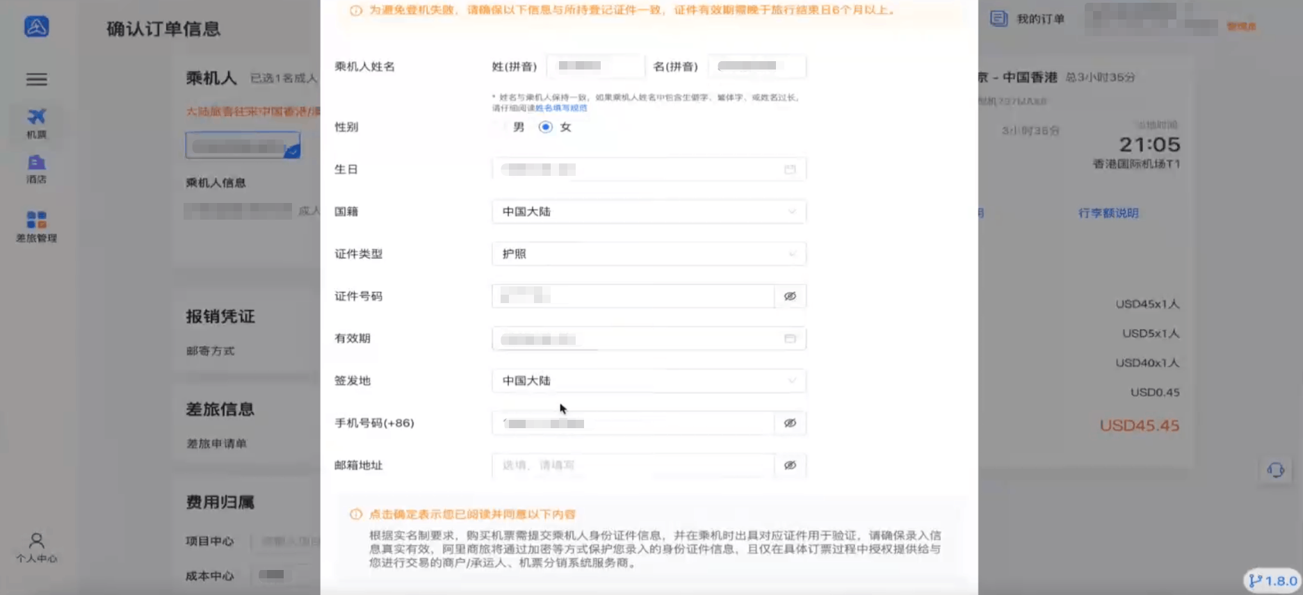
Task: Click the baggage allowance (行李额说明) link
Action: (x=1108, y=213)
